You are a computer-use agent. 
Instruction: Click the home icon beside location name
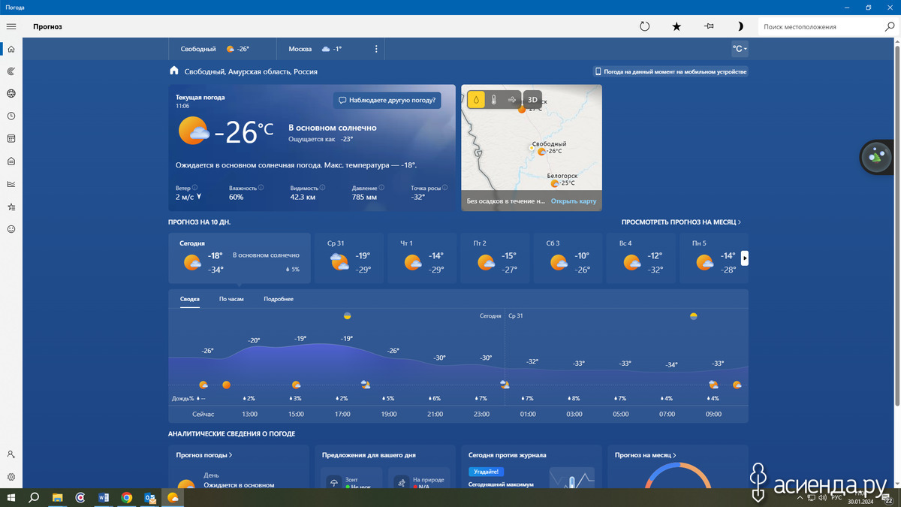click(174, 71)
